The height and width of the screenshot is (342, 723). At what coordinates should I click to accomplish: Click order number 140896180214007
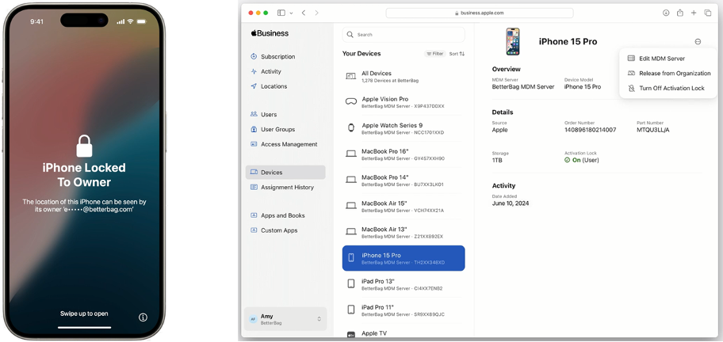coord(590,130)
